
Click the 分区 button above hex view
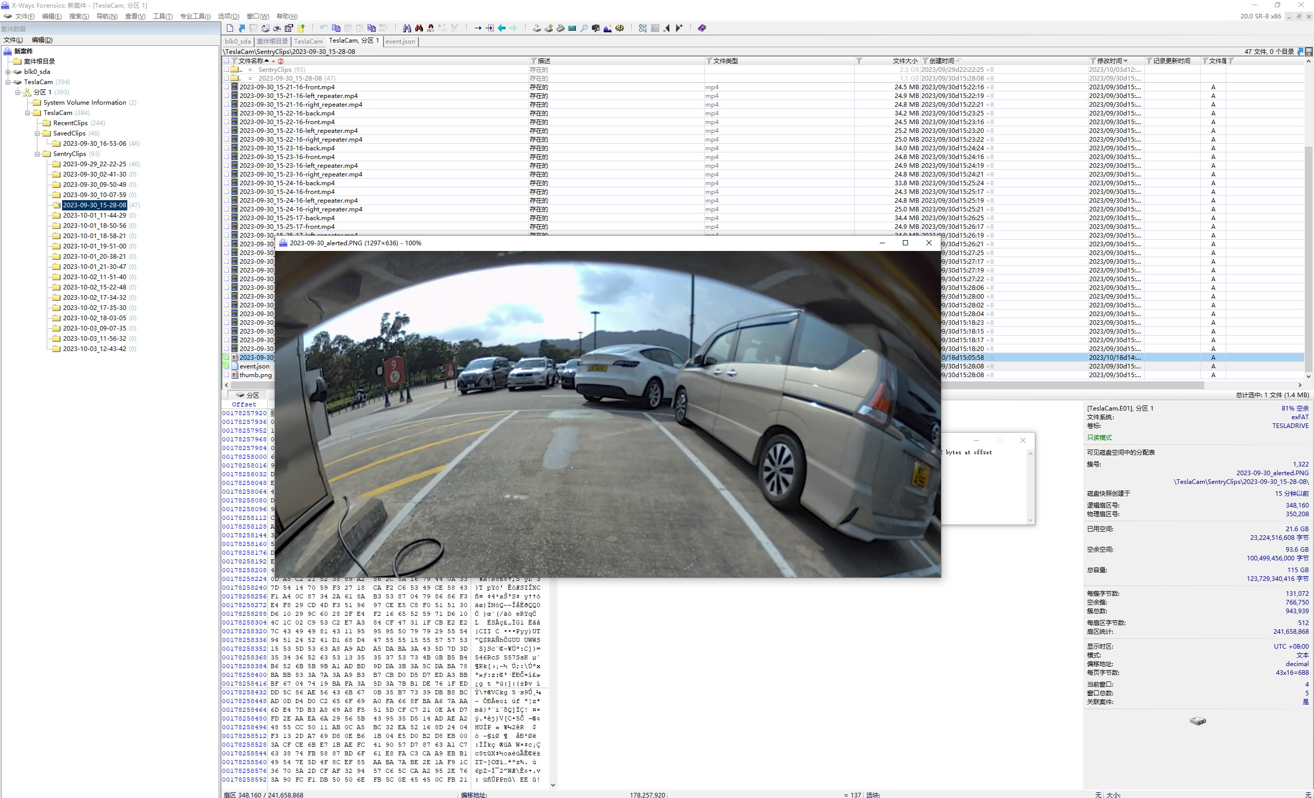pos(248,395)
